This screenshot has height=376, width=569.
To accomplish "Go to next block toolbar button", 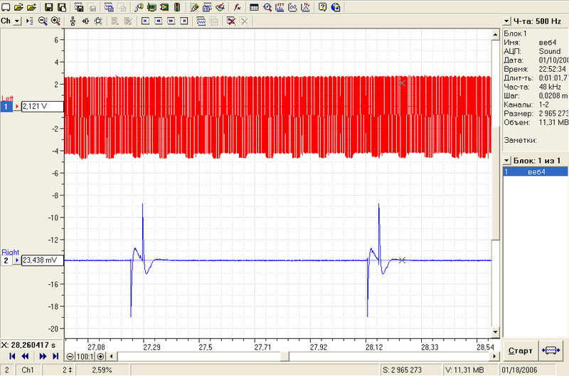I will 171,21.
